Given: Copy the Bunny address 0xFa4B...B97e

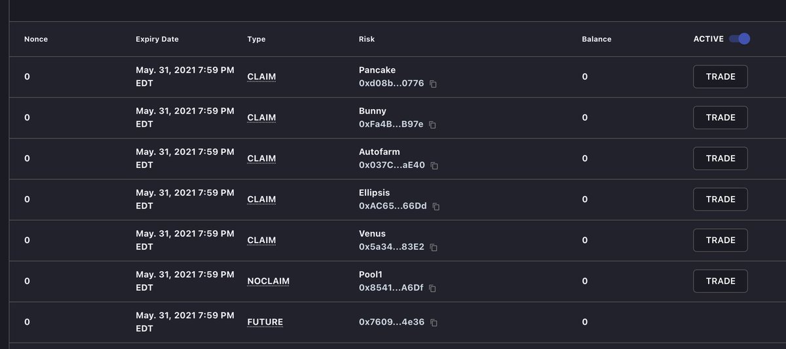Looking at the screenshot, I should (x=432, y=125).
